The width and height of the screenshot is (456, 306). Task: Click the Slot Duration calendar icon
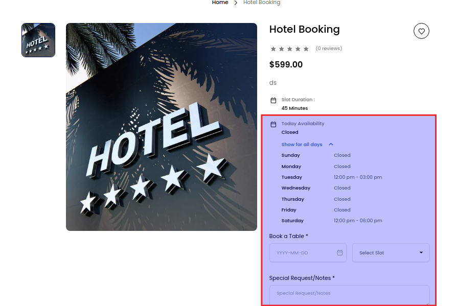pos(273,100)
